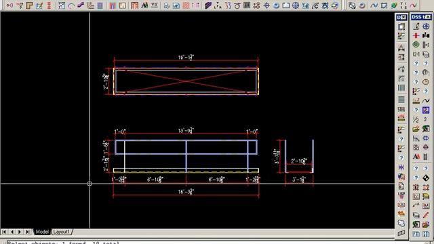Viewport: 434px width, 244px height.
Task: Select the red hatch pattern icon
Action: pyautogui.click(x=186, y=5)
